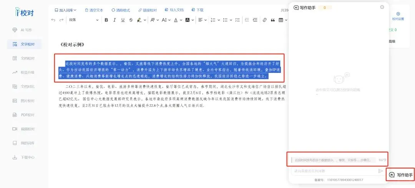Open 校对设置 proofreading settings
The width and height of the screenshot is (415, 188).
(398, 16)
